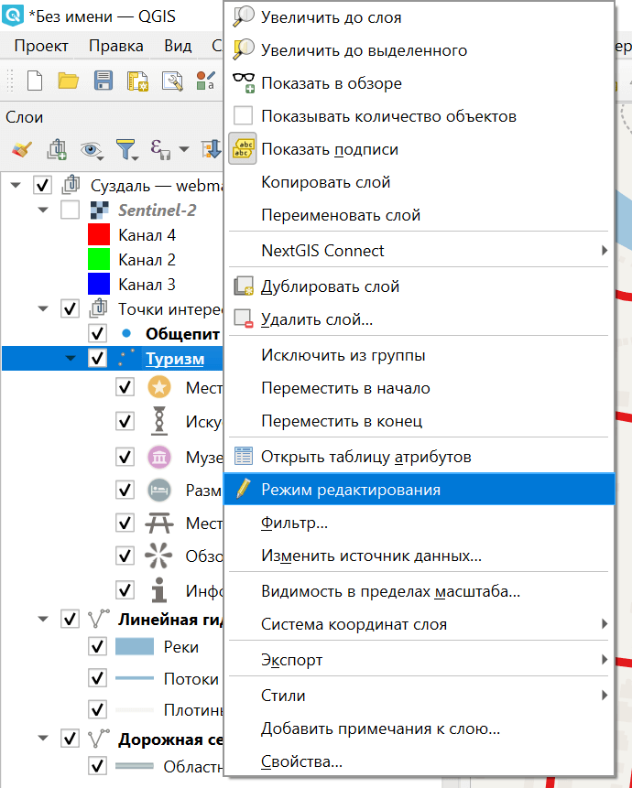Screen dimensions: 632x788
Task: Open the map themes eye icon
Action: point(92,150)
